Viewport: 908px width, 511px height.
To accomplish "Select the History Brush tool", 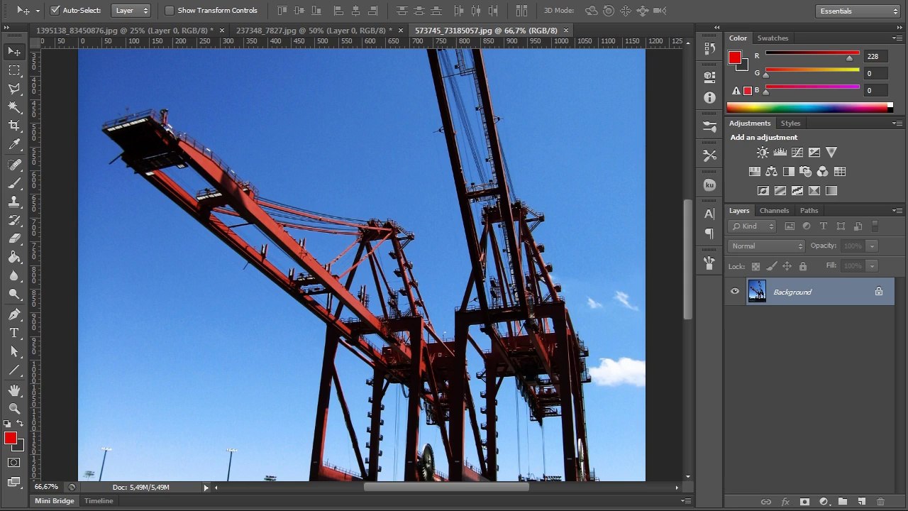I will pyautogui.click(x=14, y=221).
